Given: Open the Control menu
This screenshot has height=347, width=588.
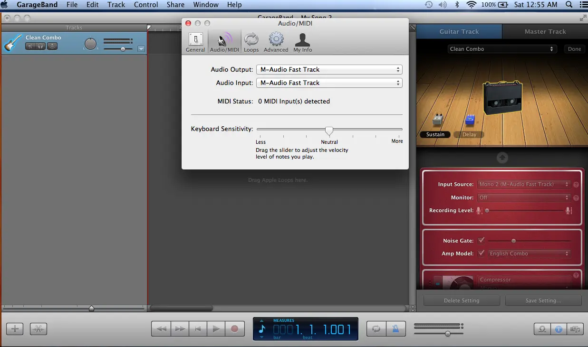Looking at the screenshot, I should [x=146, y=5].
